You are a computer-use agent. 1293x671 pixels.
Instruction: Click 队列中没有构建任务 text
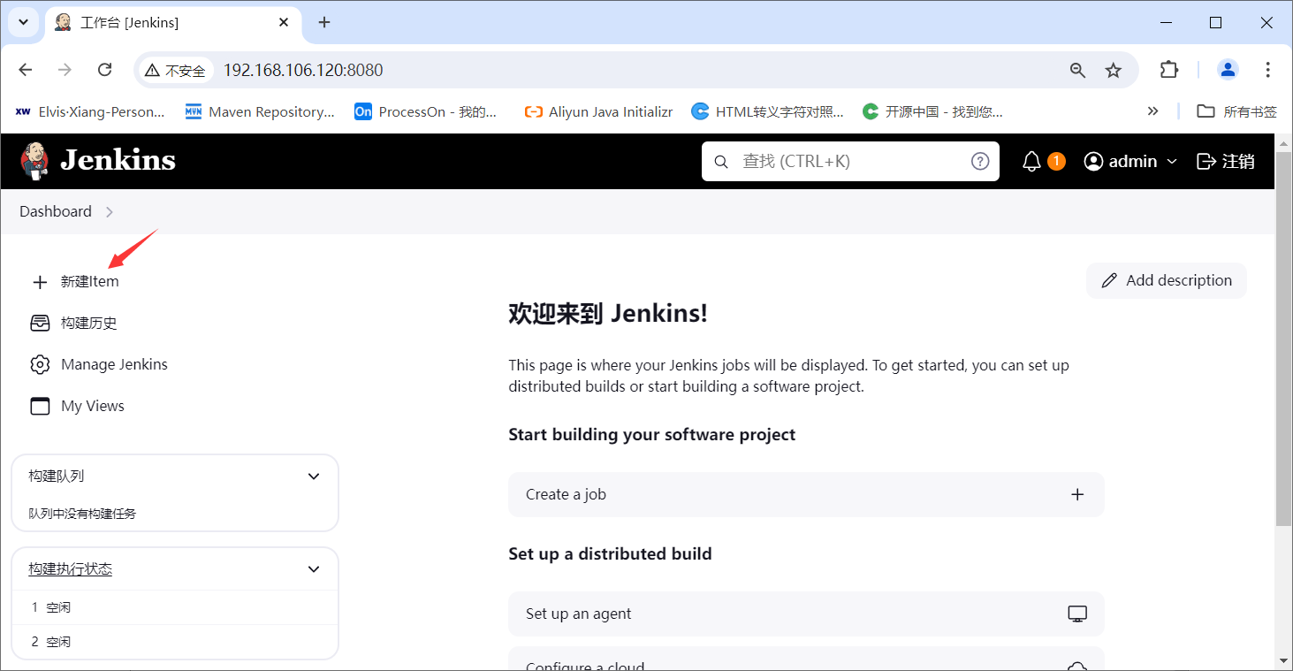[82, 514]
